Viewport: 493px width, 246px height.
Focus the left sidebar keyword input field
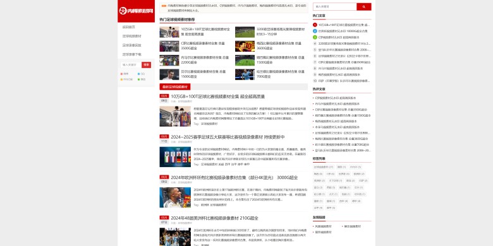pyautogui.click(x=131, y=65)
